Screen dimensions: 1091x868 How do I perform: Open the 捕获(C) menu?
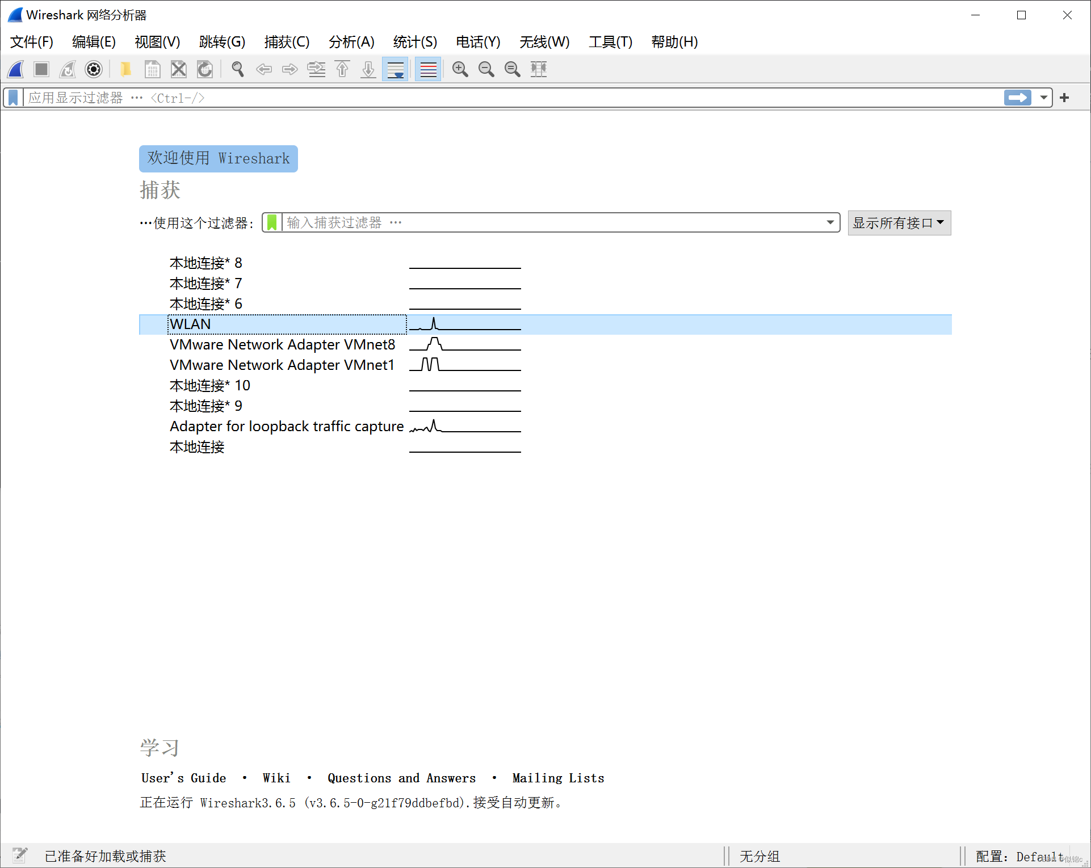pos(287,42)
